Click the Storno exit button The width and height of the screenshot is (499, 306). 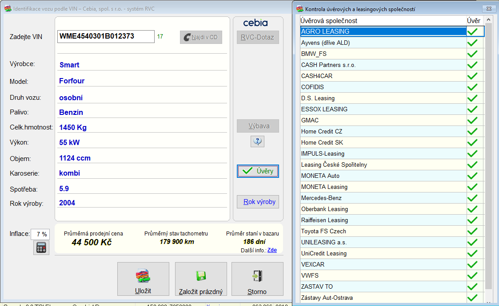click(257, 279)
